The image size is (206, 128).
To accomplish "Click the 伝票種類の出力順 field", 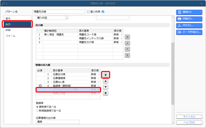I will pos(58,122).
